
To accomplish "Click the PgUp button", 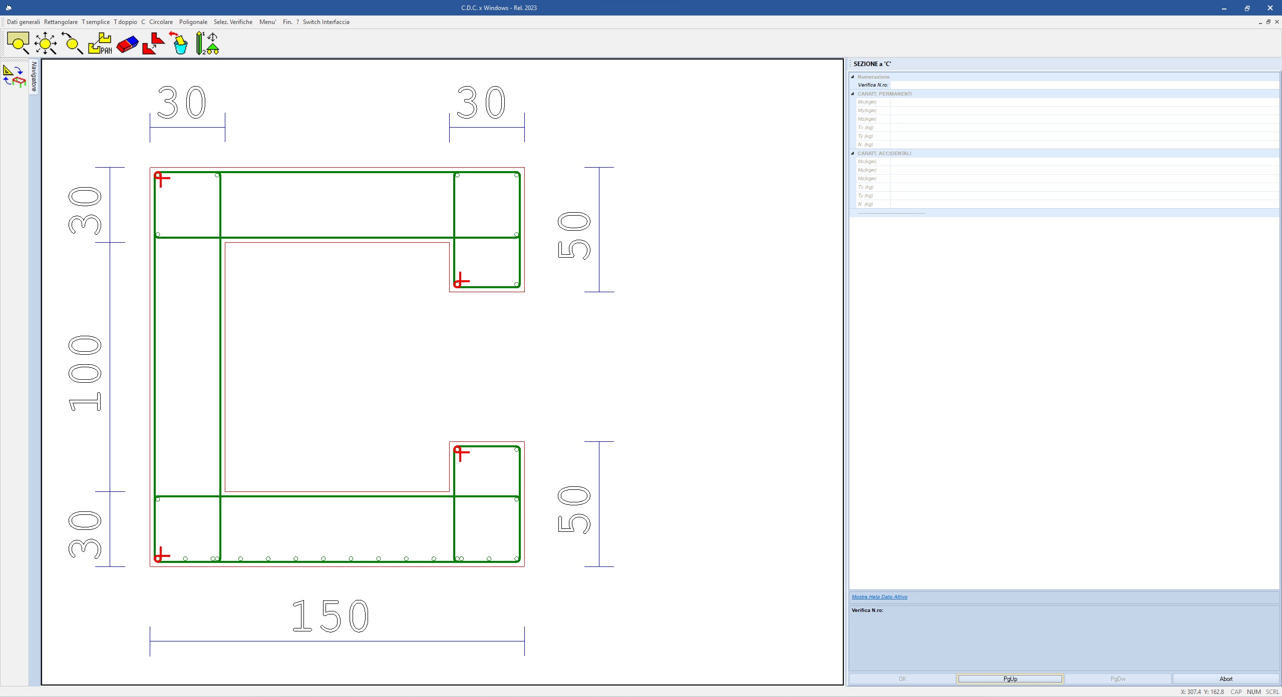I will coord(1010,679).
